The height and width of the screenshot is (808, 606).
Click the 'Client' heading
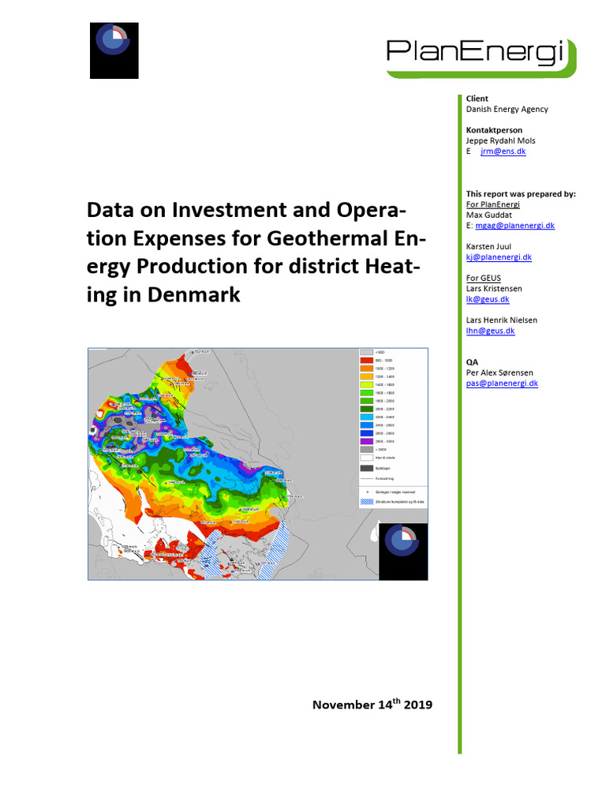point(477,99)
